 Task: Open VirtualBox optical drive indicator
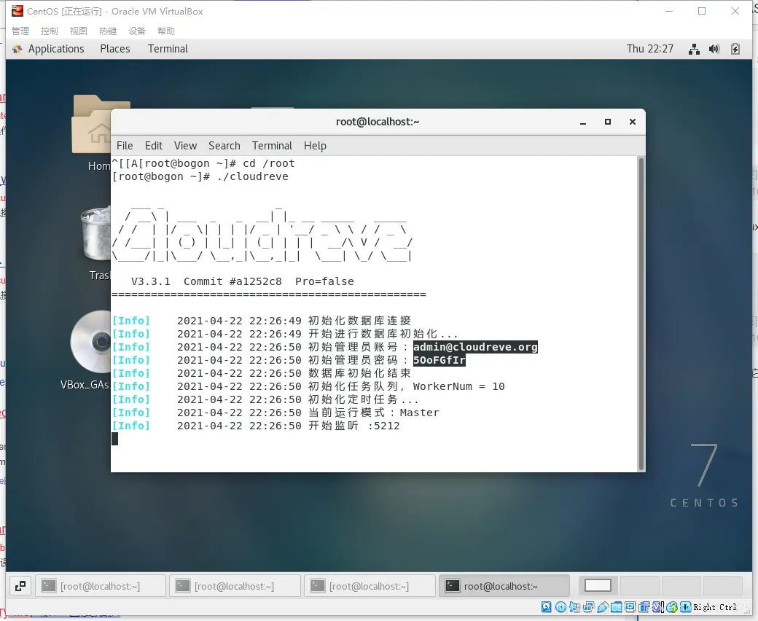pyautogui.click(x=560, y=607)
